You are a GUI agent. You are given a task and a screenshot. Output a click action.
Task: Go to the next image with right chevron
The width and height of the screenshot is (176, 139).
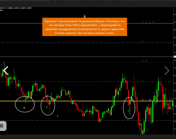167,71
